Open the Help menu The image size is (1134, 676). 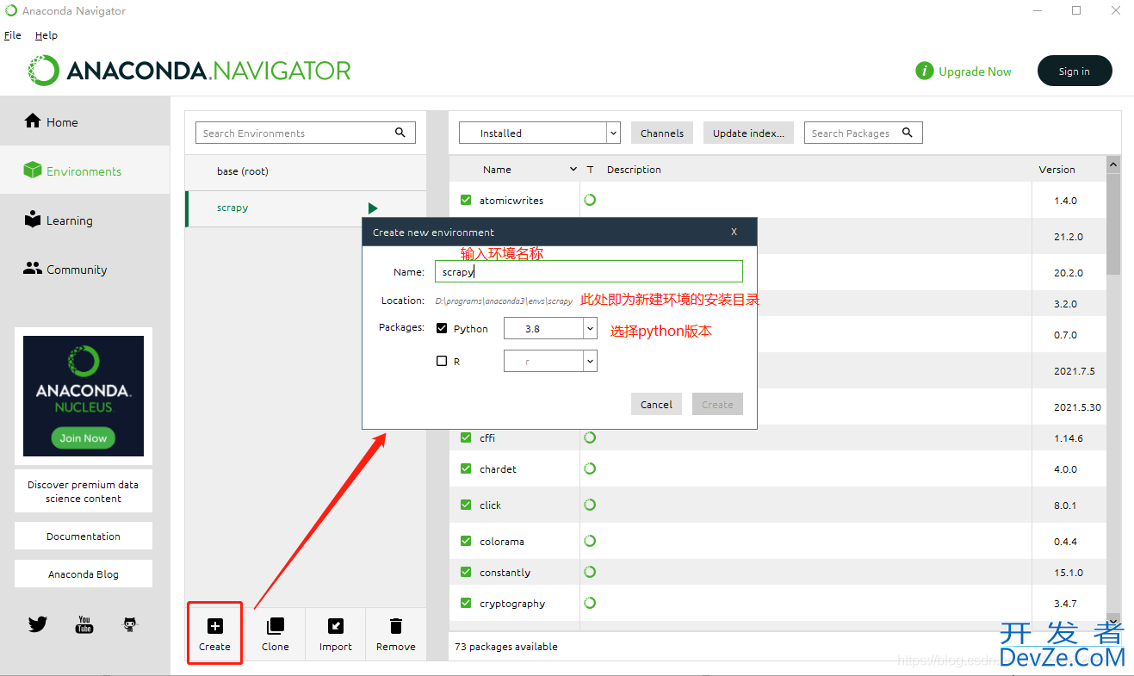tap(46, 35)
